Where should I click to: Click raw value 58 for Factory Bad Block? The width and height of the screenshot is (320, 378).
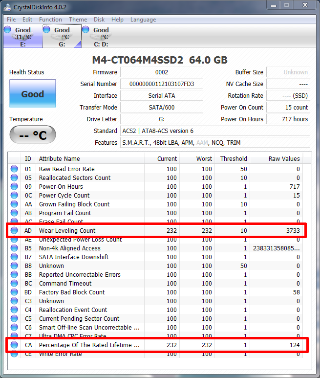click(x=297, y=292)
